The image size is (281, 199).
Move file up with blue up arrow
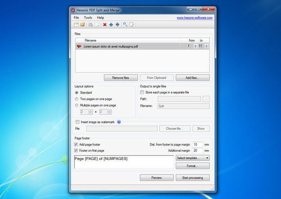click(x=111, y=25)
